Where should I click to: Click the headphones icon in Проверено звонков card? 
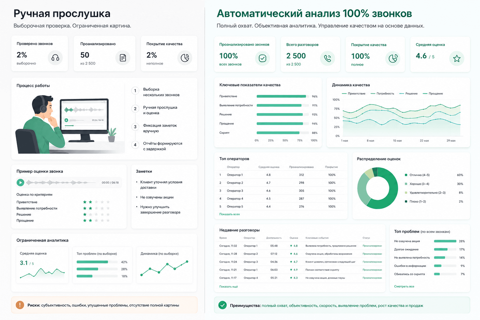[55, 58]
